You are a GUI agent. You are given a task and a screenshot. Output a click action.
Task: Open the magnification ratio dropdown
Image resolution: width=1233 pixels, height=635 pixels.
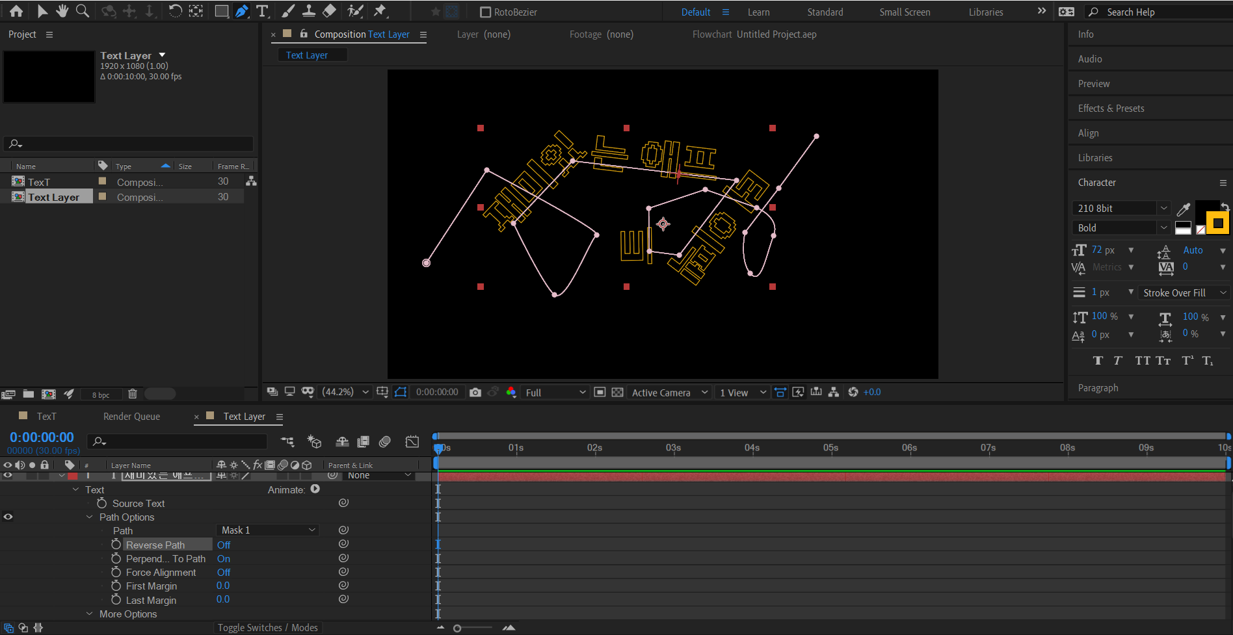tap(345, 392)
